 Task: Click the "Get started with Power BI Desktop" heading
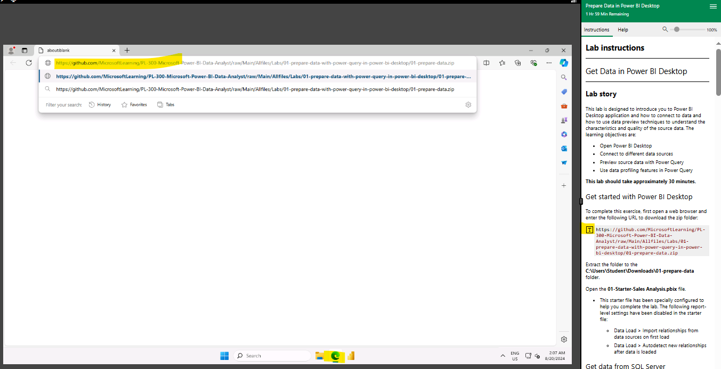(639, 197)
